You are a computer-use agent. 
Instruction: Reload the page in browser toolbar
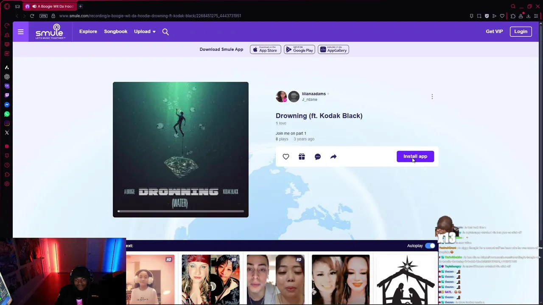point(32,16)
